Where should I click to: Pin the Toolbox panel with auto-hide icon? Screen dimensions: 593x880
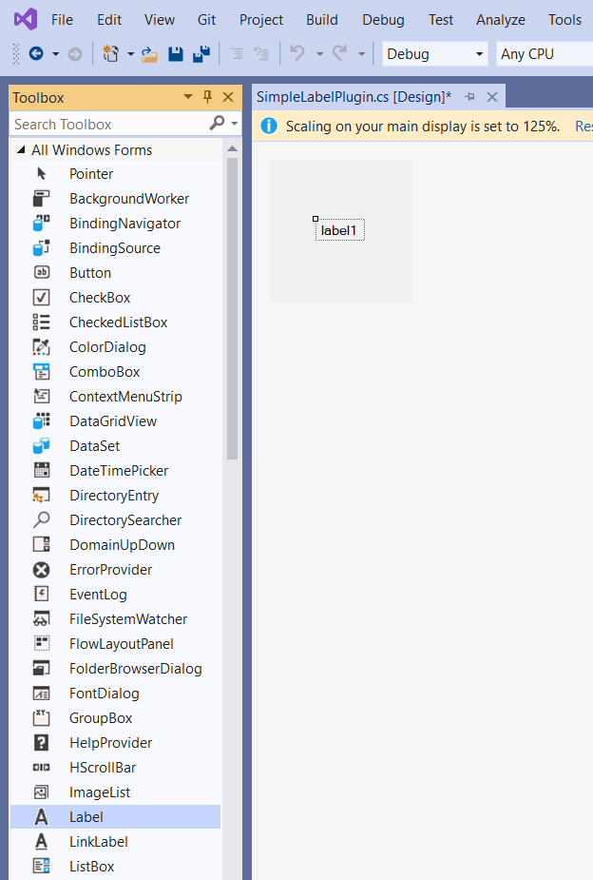coord(208,97)
